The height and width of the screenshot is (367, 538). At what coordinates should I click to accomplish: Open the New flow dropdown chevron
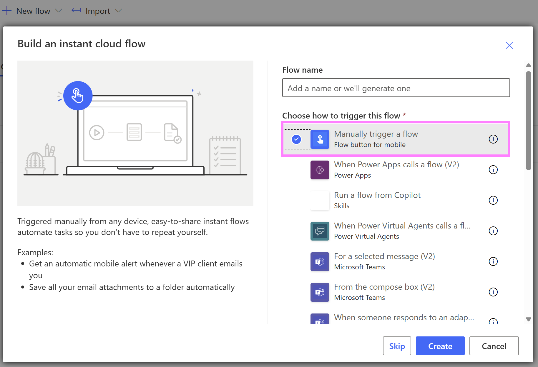(59, 11)
